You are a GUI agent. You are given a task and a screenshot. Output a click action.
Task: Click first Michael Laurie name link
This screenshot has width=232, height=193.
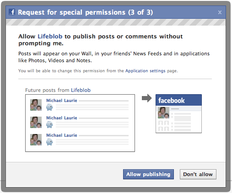pyautogui.click(x=62, y=101)
